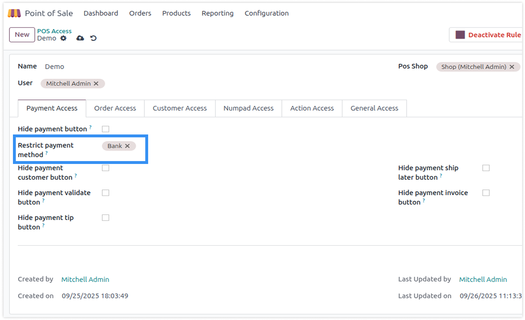Remove the Bank payment method tag
The image size is (525, 320).
click(x=127, y=146)
